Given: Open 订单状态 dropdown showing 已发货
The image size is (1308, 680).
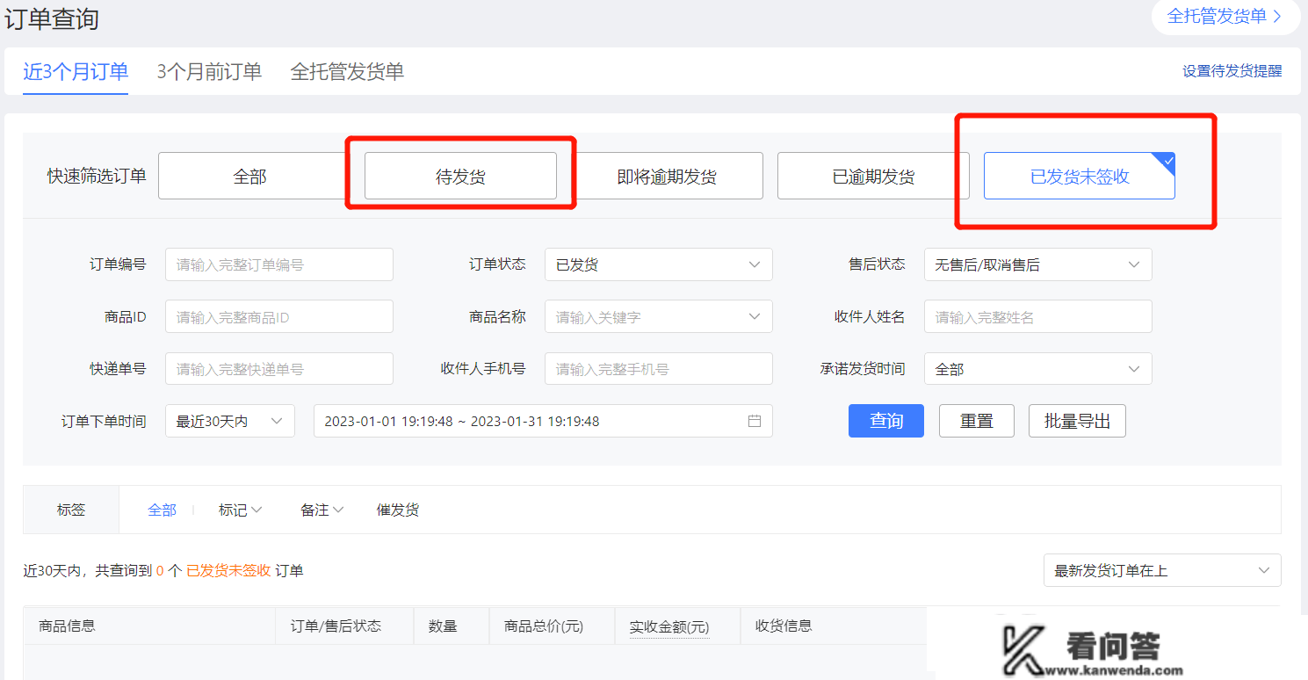Looking at the screenshot, I should (x=659, y=264).
